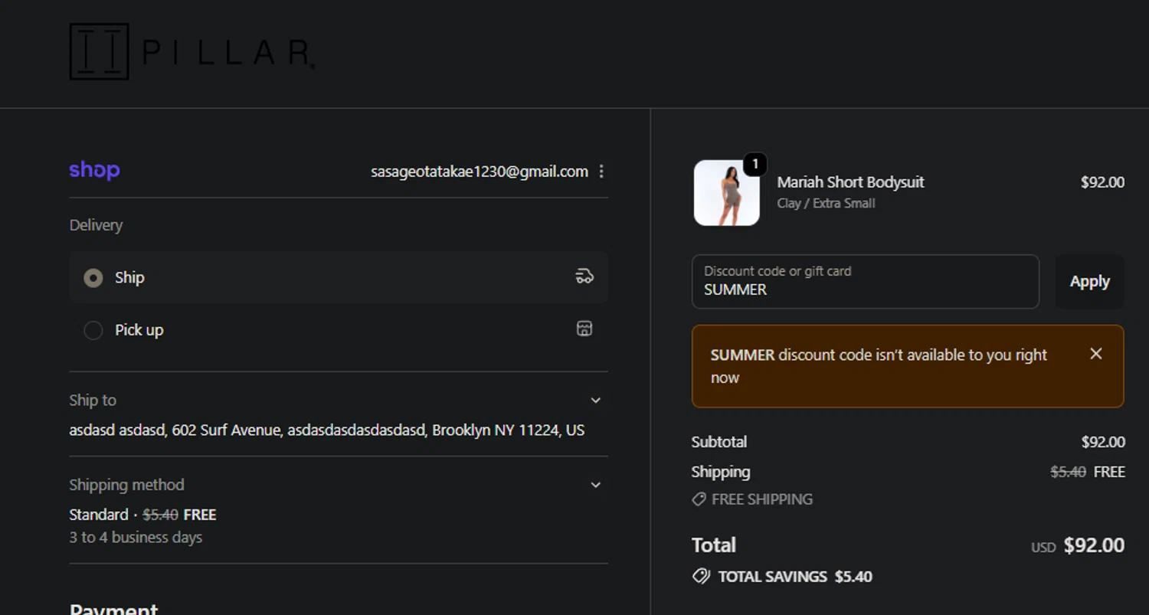This screenshot has height=615, width=1149.
Task: Click 'Clay / Extra Small' variant text
Action: (x=826, y=204)
